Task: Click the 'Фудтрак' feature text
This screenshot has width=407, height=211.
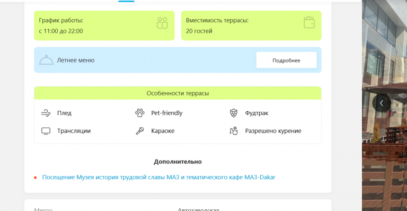Action: [x=256, y=113]
